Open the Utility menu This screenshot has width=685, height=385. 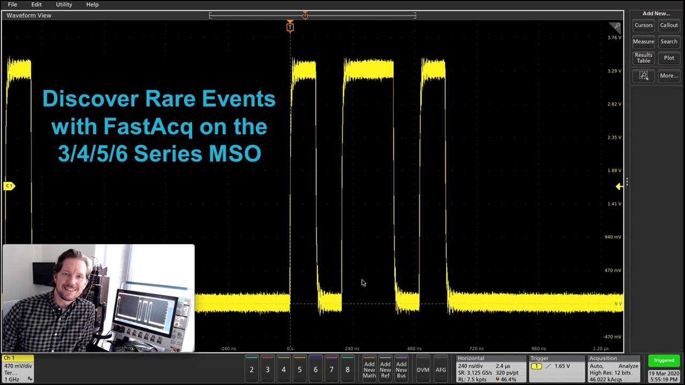[x=64, y=4]
